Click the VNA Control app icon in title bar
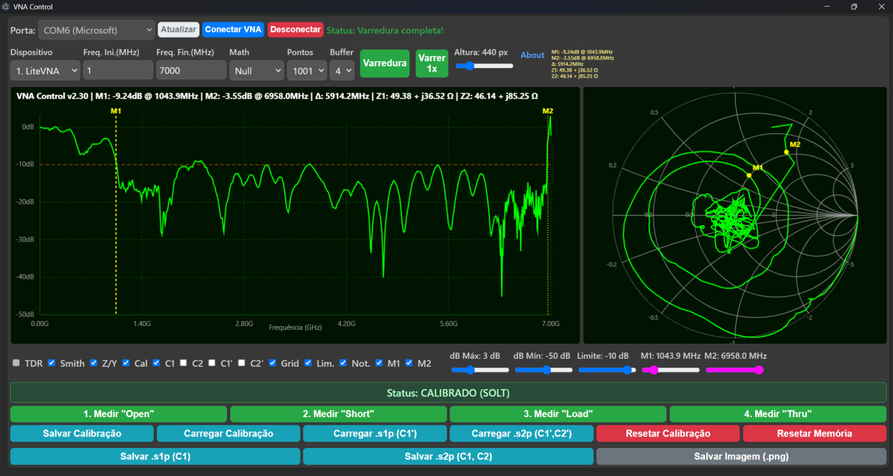The height and width of the screenshot is (476, 893). pos(6,7)
